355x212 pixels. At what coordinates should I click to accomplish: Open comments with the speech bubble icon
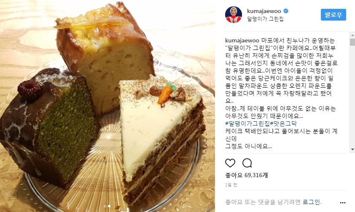click(x=247, y=163)
